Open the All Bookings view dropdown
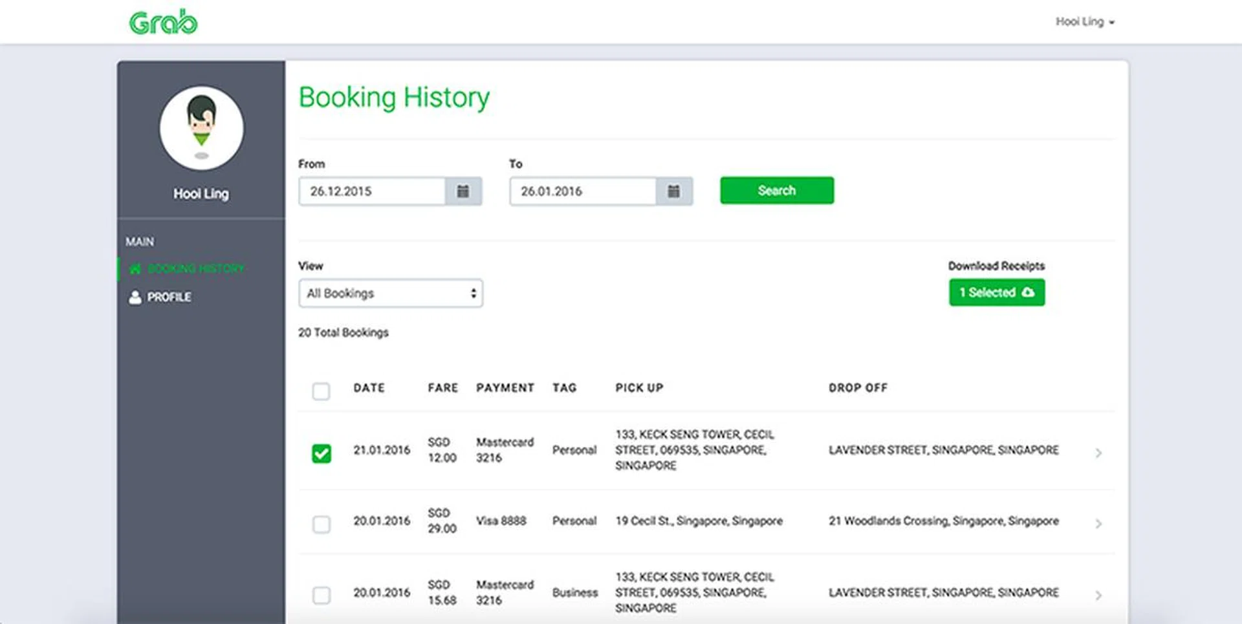Image resolution: width=1242 pixels, height=624 pixels. tap(389, 293)
